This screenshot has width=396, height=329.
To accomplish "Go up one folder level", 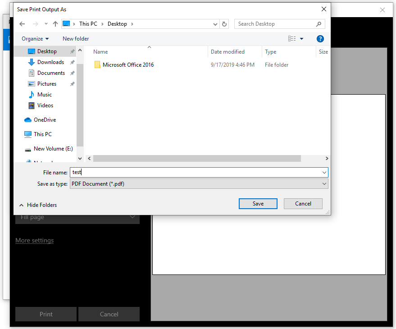I will click(55, 23).
